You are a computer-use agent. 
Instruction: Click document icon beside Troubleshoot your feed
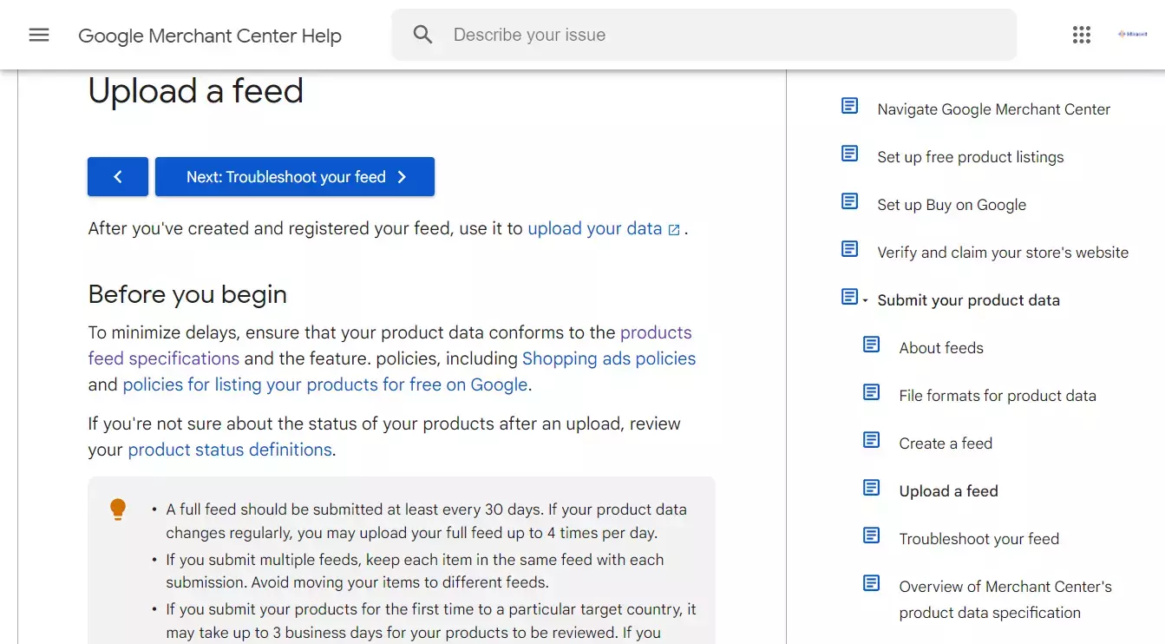872,536
